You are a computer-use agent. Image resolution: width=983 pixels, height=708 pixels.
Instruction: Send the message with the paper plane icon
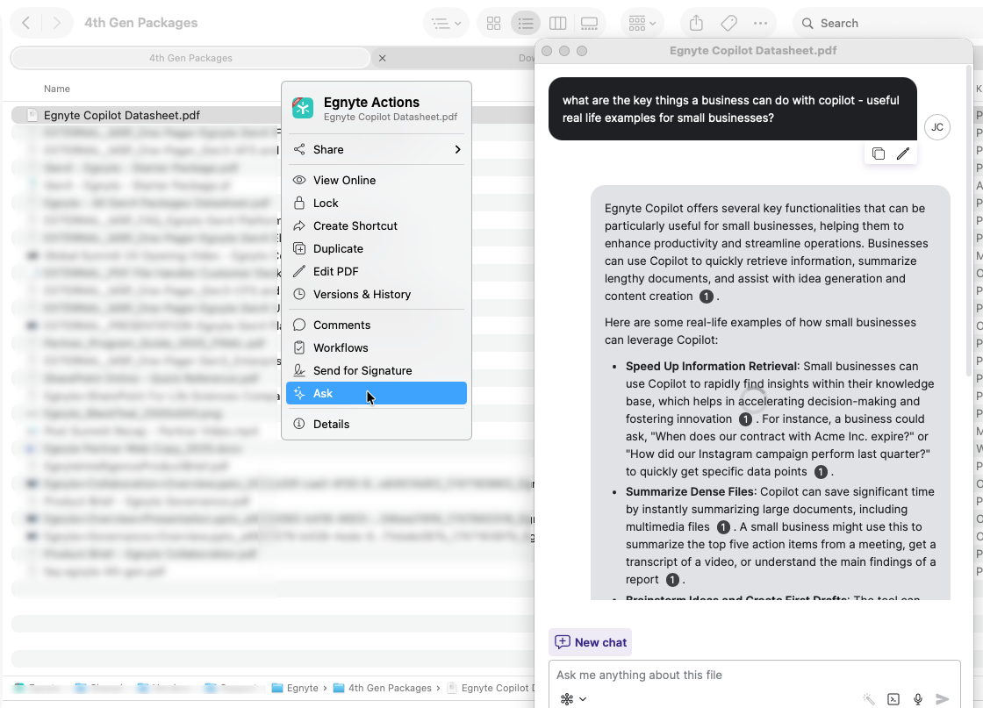click(x=943, y=699)
